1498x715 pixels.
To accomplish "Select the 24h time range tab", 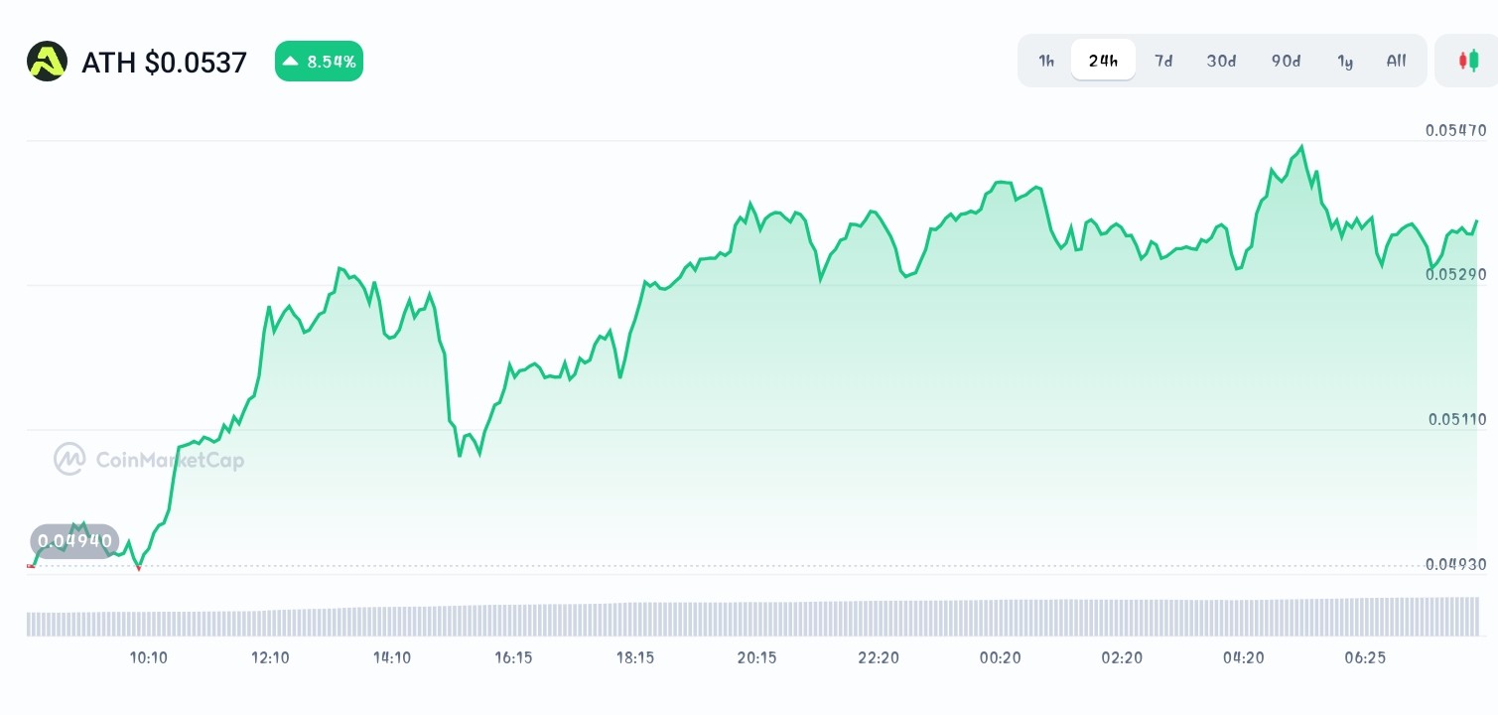I will click(1103, 61).
